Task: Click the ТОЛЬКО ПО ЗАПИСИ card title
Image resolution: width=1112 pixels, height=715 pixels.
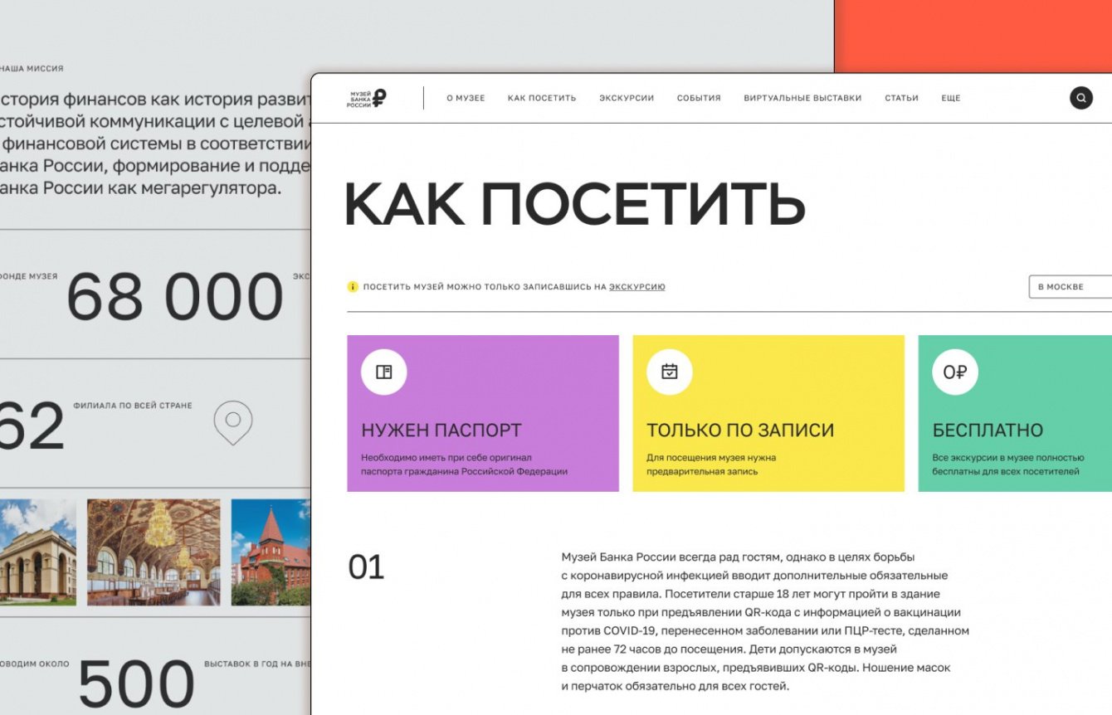Action: 740,430
